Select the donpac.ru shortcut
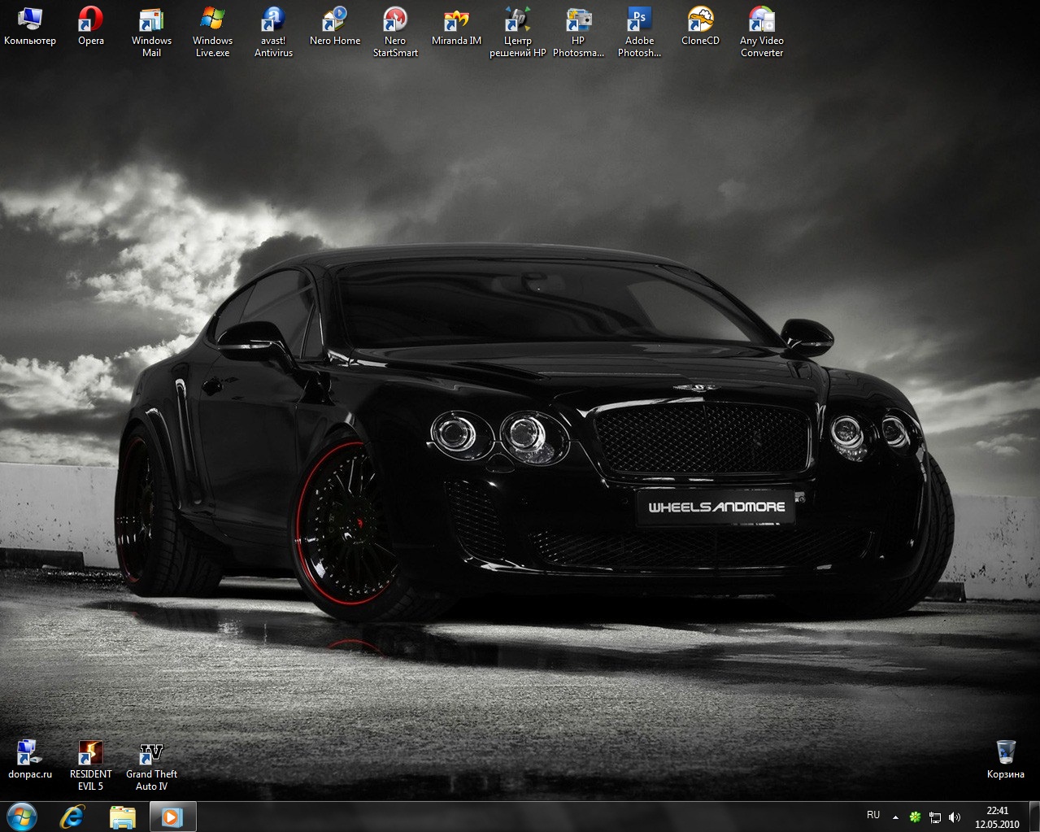Image resolution: width=1040 pixels, height=832 pixels. coord(30,760)
